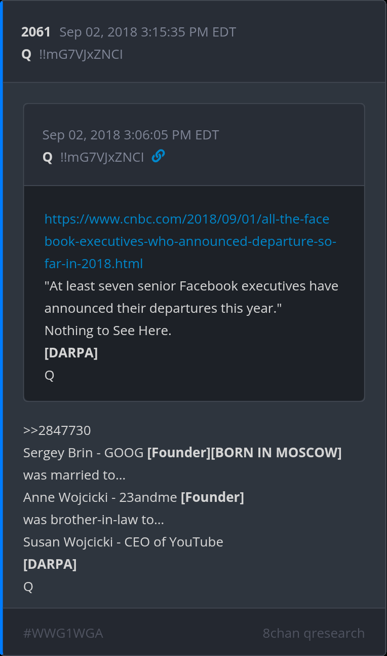Image resolution: width=387 pixels, height=656 pixels.
Task: Click the chain link icon in quoted post
Action: coord(158,156)
